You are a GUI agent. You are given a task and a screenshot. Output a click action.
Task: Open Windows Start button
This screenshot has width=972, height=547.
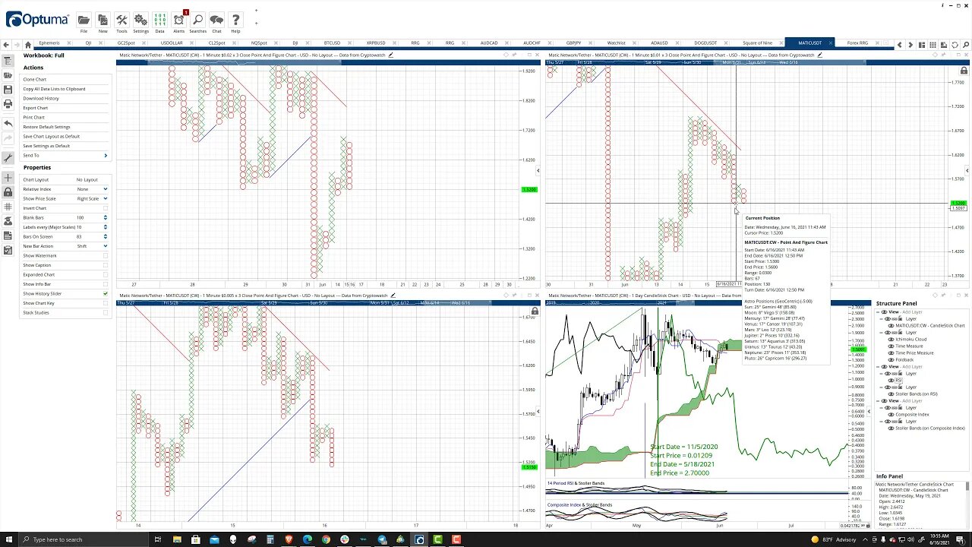pos(8,539)
